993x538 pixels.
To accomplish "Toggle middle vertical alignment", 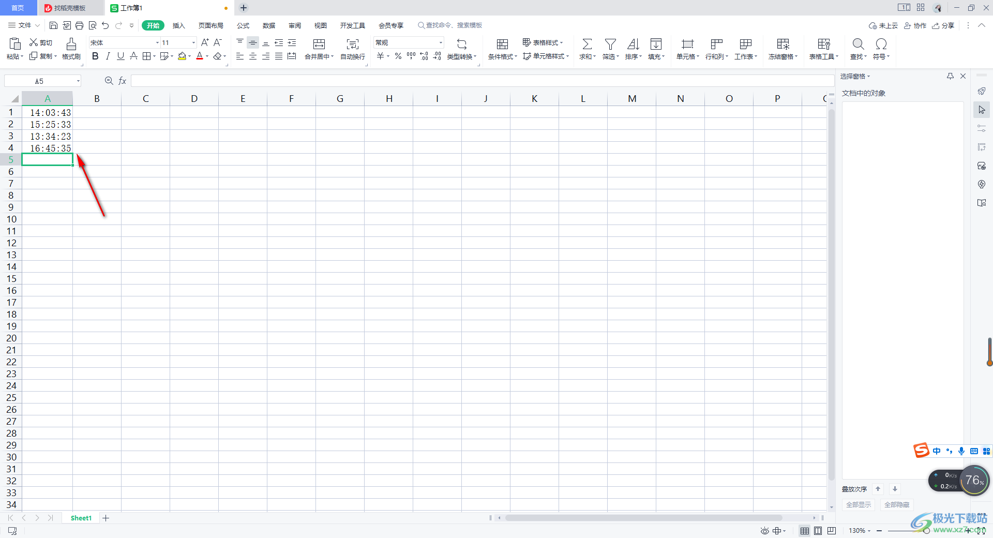I will 253,42.
